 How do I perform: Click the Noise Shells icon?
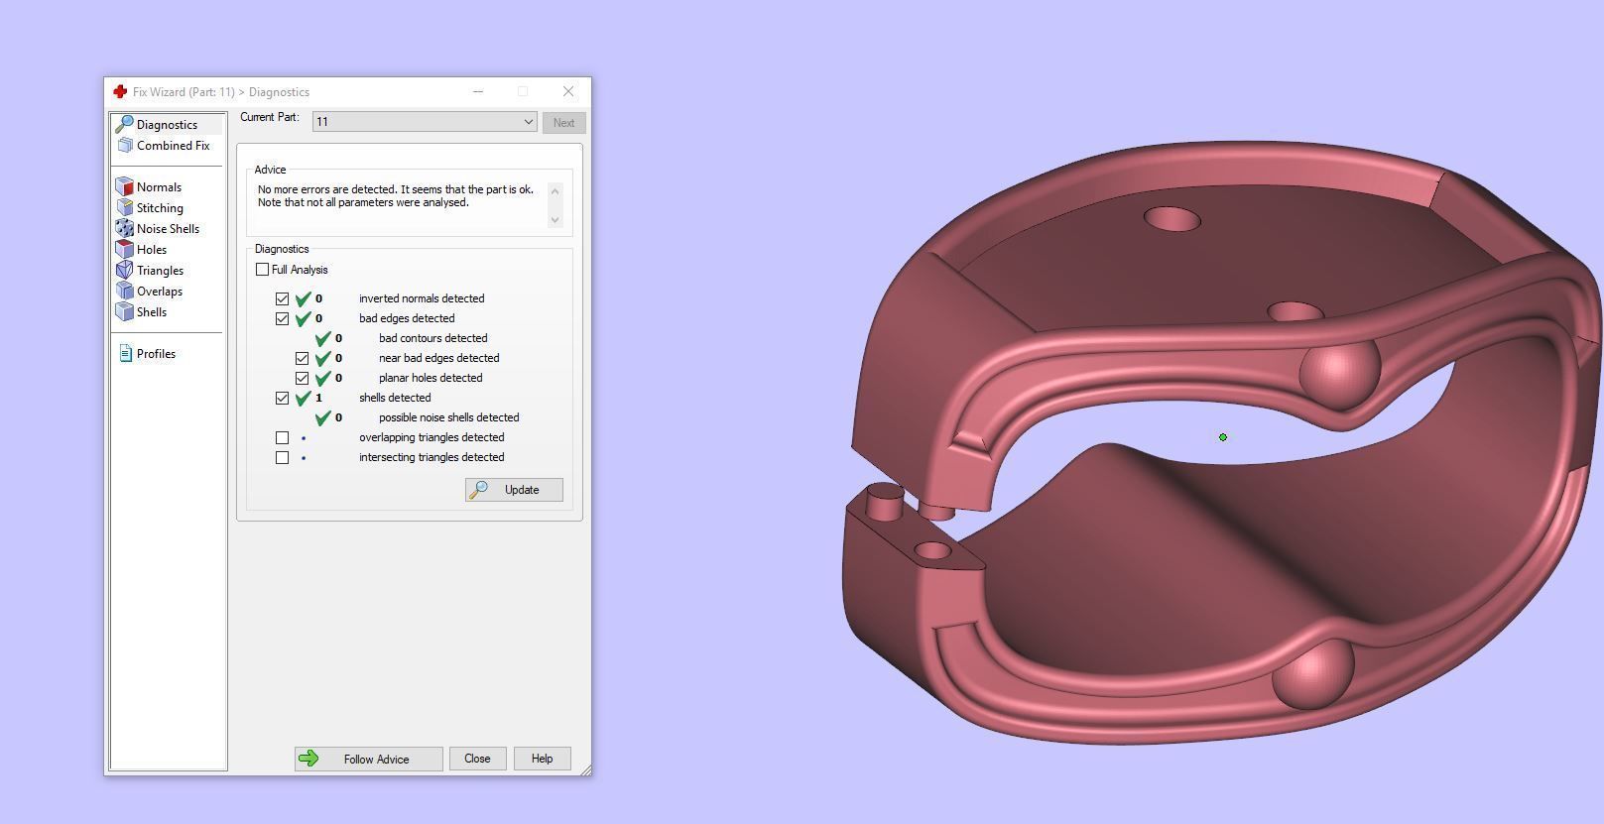[x=124, y=228]
